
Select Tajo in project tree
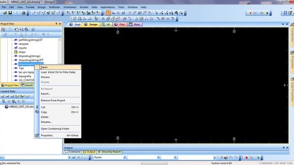[21, 68]
